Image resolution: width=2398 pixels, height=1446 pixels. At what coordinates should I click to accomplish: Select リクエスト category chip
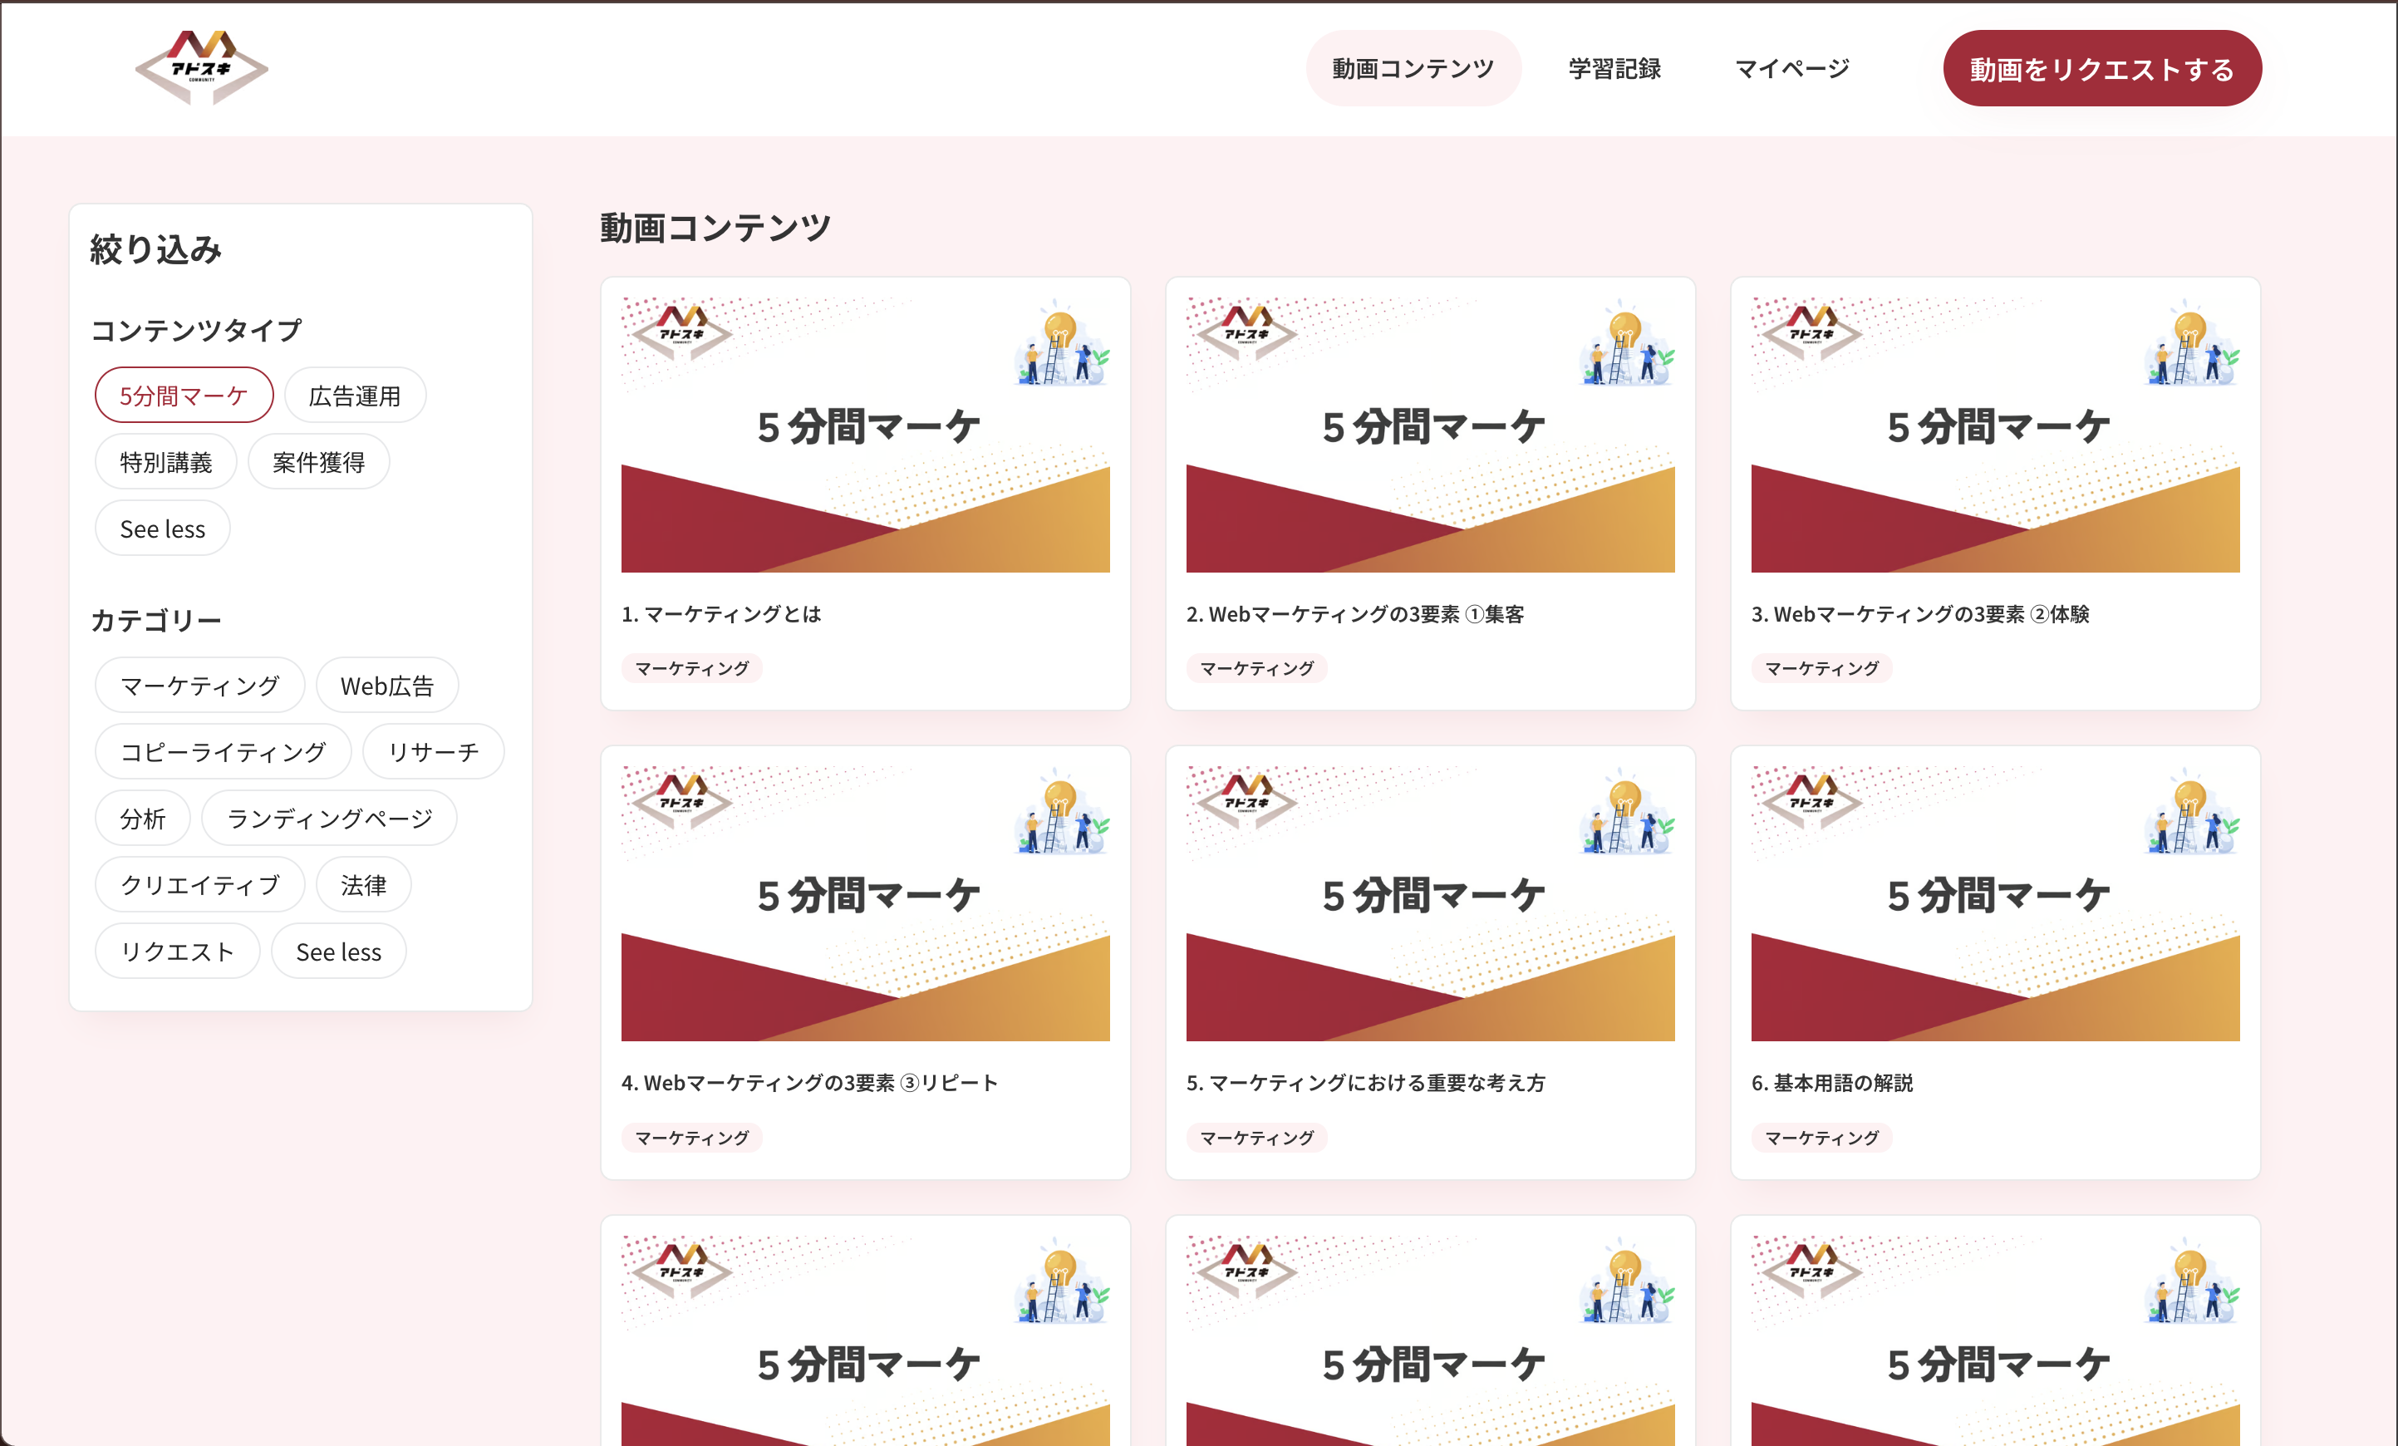(x=177, y=951)
